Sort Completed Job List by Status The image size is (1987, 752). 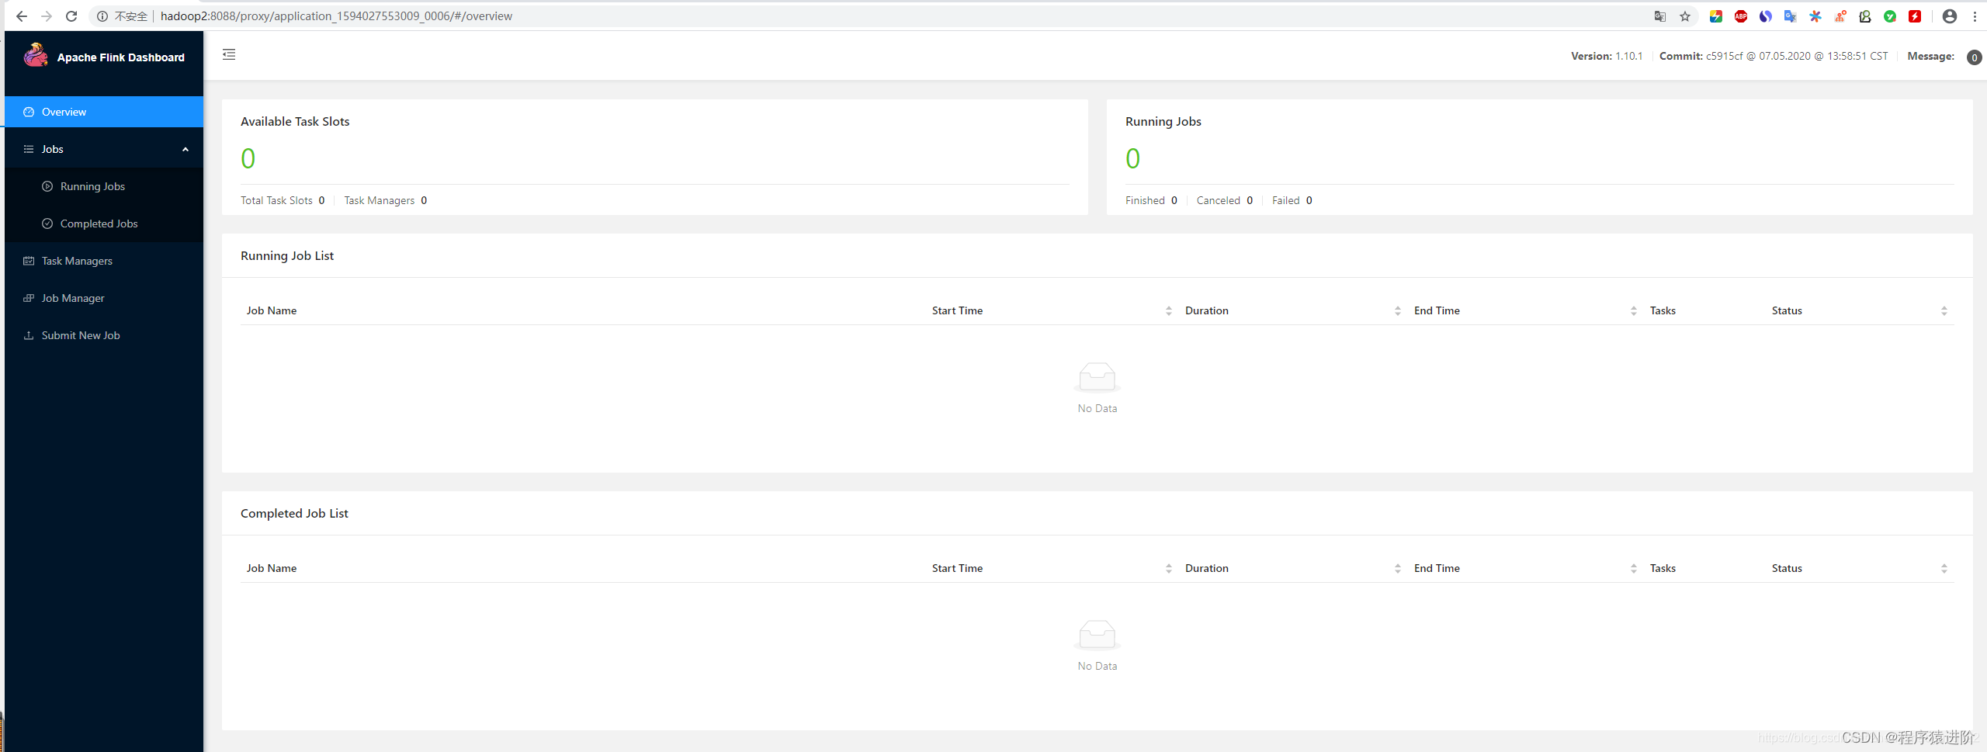1944,568
